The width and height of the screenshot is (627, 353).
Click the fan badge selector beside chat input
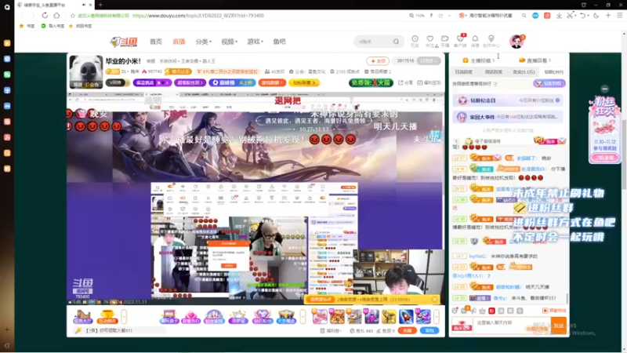click(462, 326)
